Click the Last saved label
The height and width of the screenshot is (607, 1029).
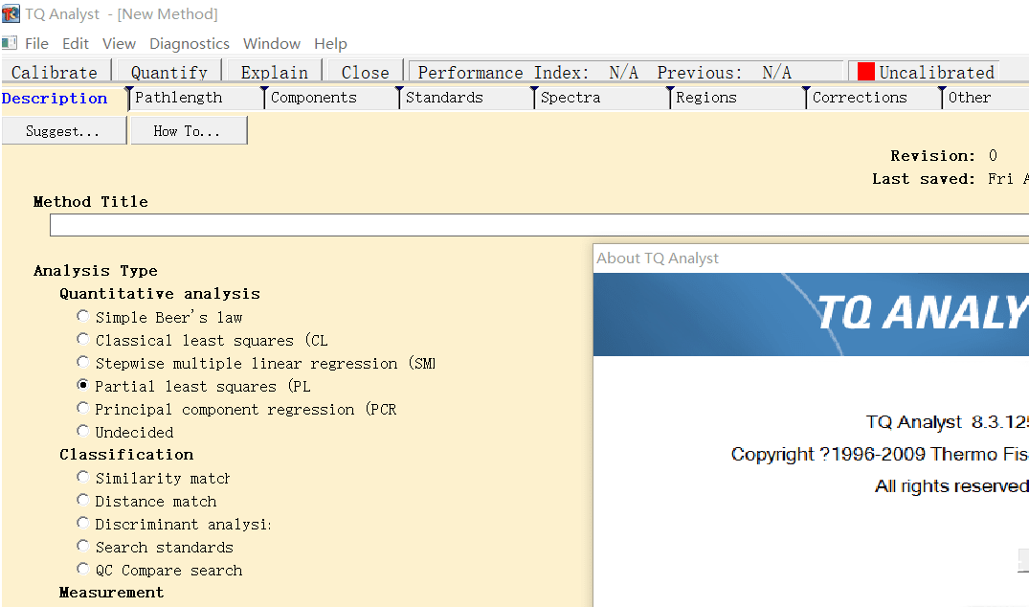click(x=924, y=179)
